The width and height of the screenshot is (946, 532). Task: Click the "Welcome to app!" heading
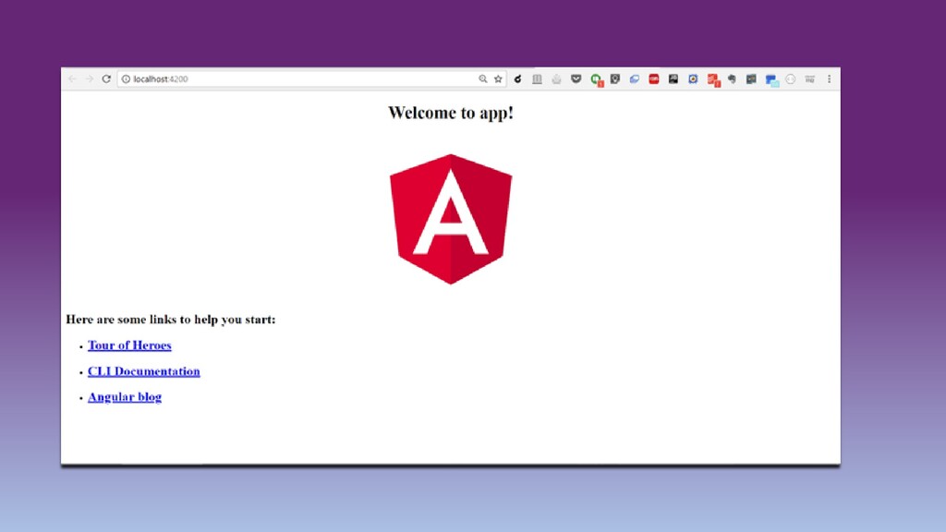pyautogui.click(x=451, y=113)
